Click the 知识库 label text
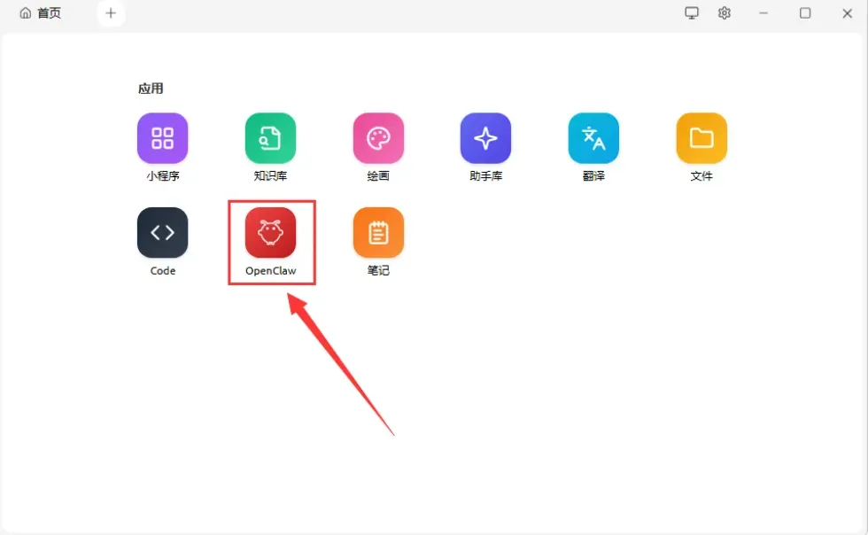 [270, 176]
